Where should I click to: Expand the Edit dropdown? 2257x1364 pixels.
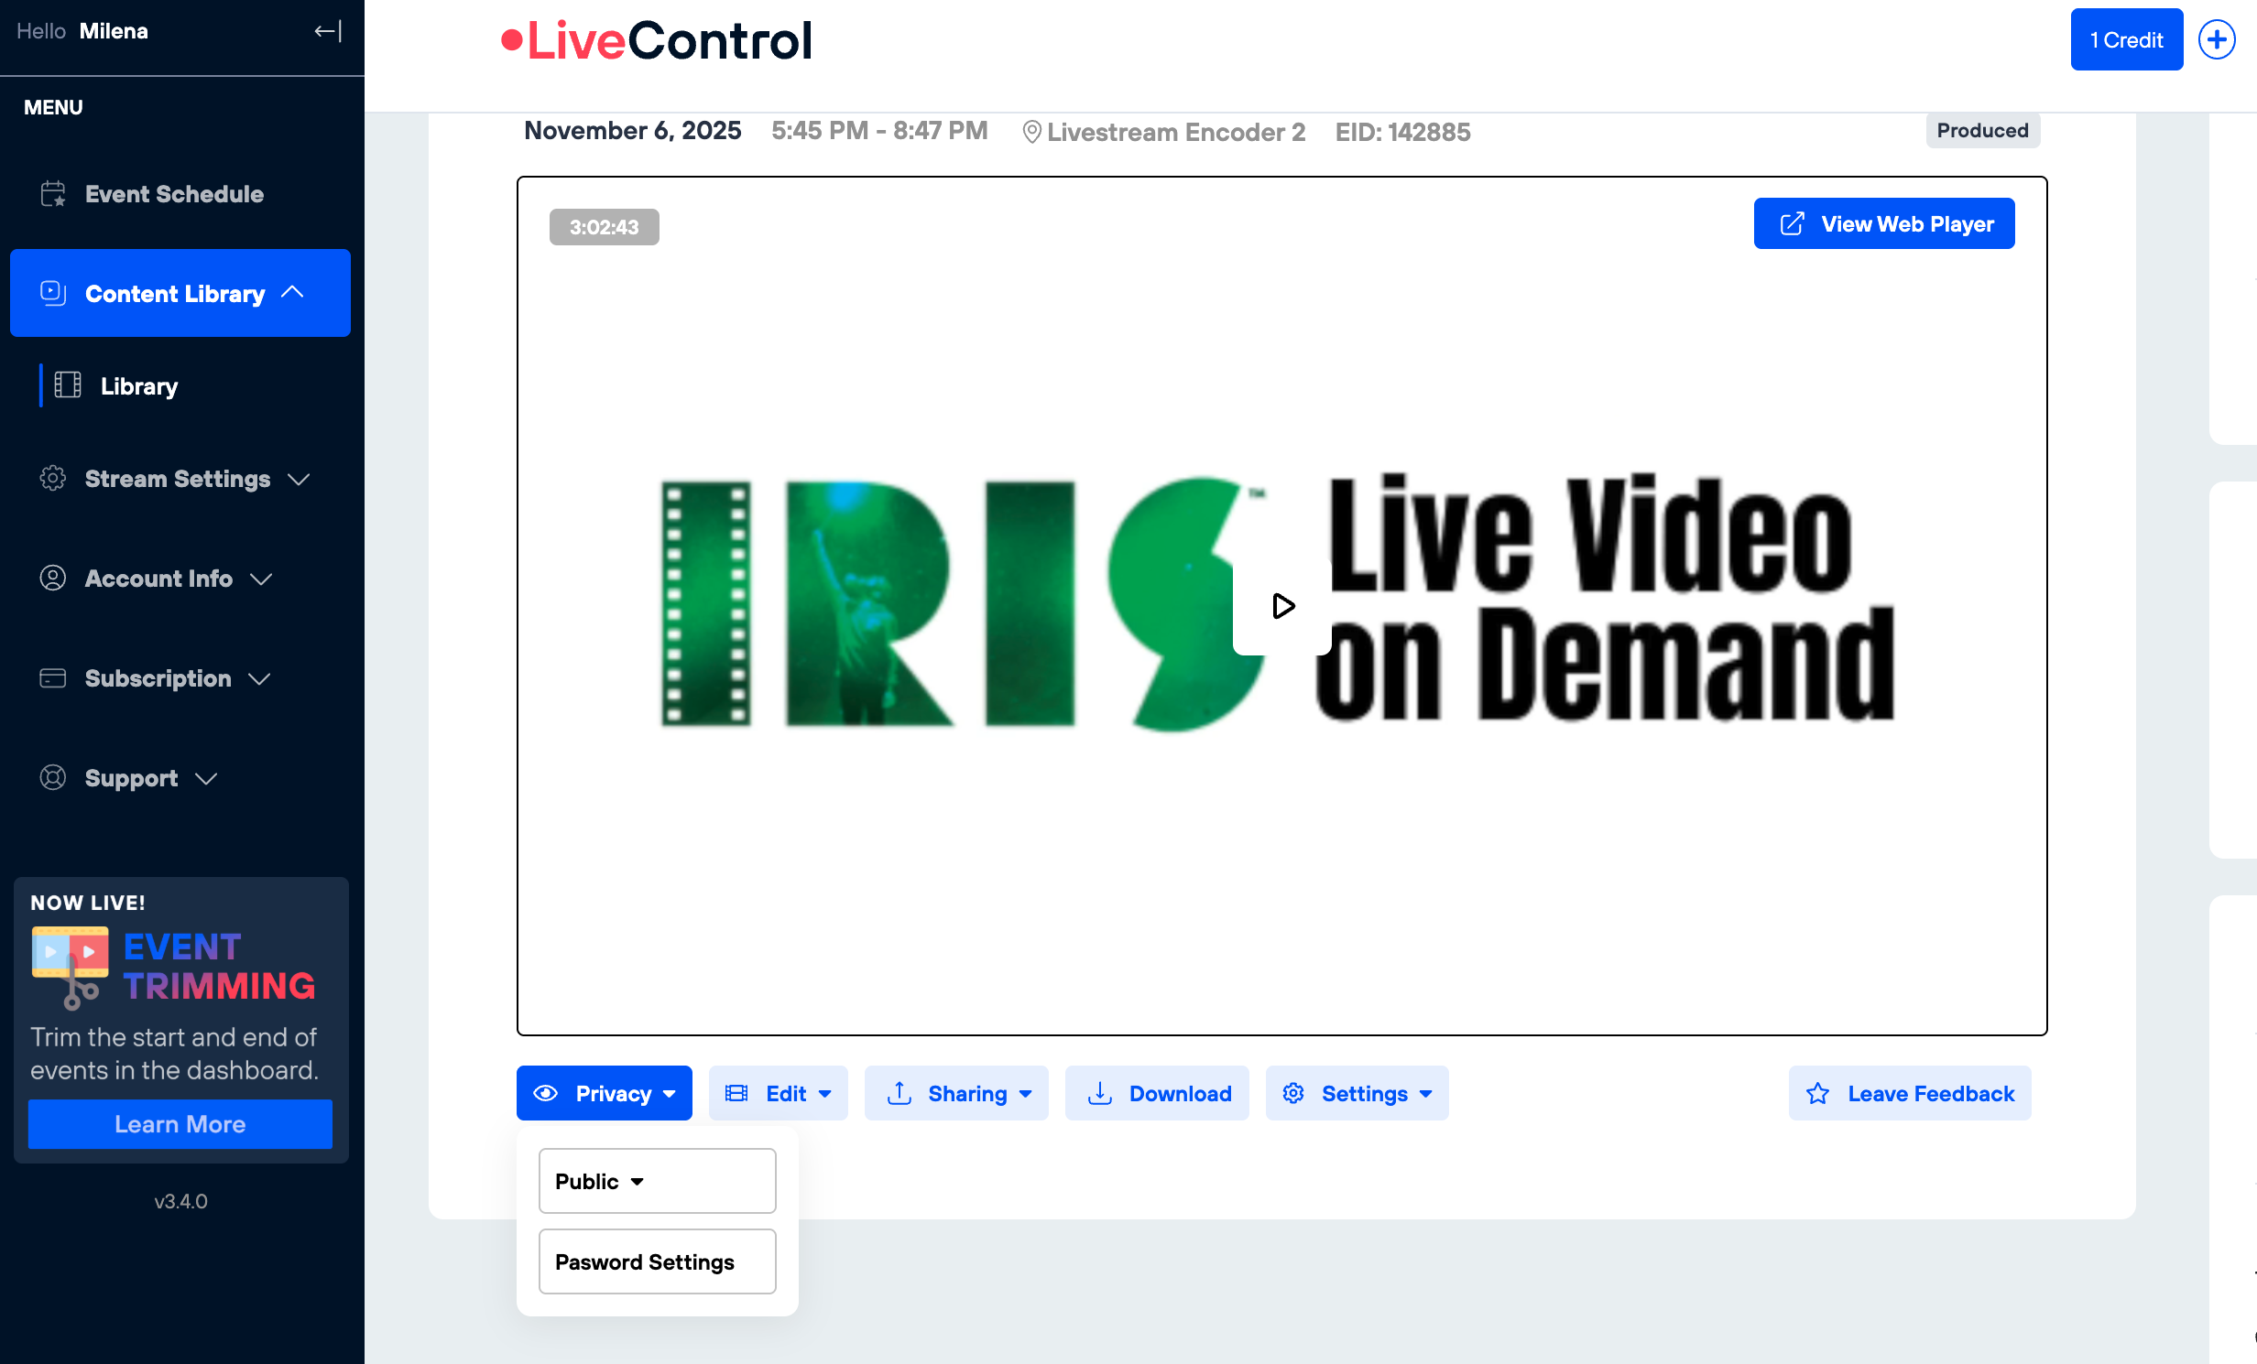[x=779, y=1093]
